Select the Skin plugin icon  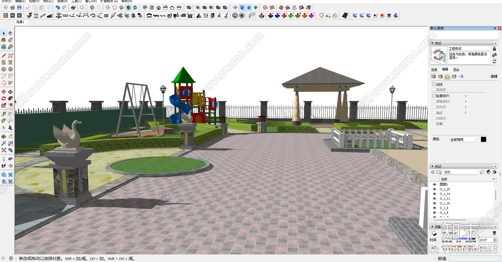coord(355,15)
